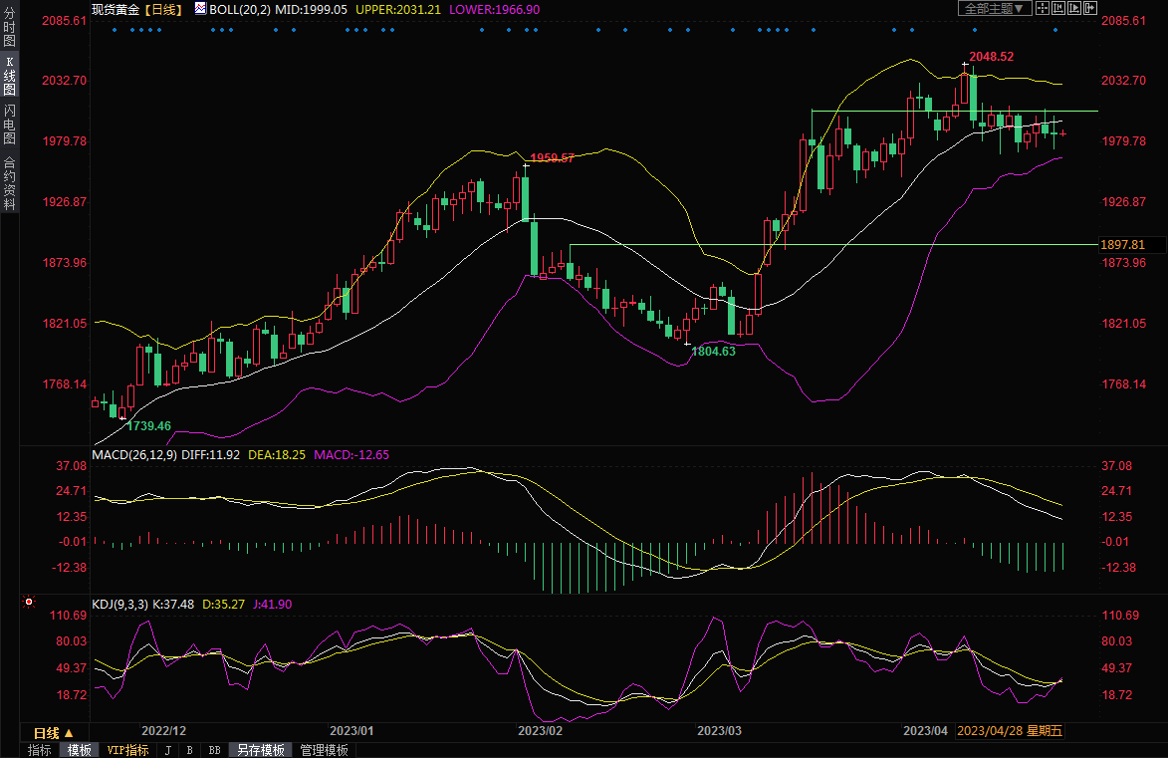Apply the J template button
Viewport: 1168px width, 758px height.
(167, 750)
